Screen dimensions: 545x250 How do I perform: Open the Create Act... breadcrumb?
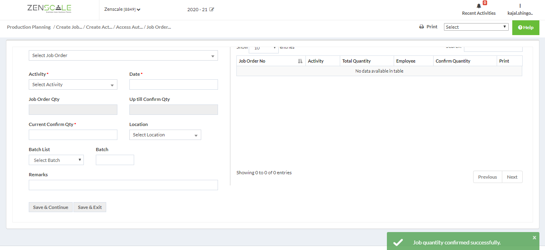point(99,27)
